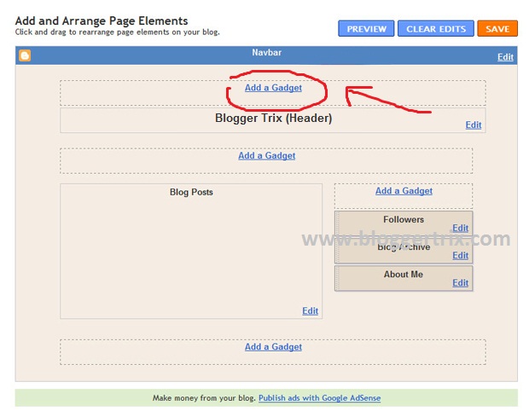This screenshot has height=417, width=529.
Task: Select the Blog Posts section title
Action: point(191,192)
